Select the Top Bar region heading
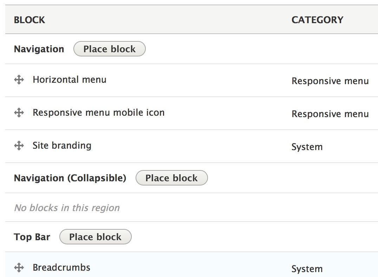This screenshot has width=378, height=277. click(x=32, y=237)
